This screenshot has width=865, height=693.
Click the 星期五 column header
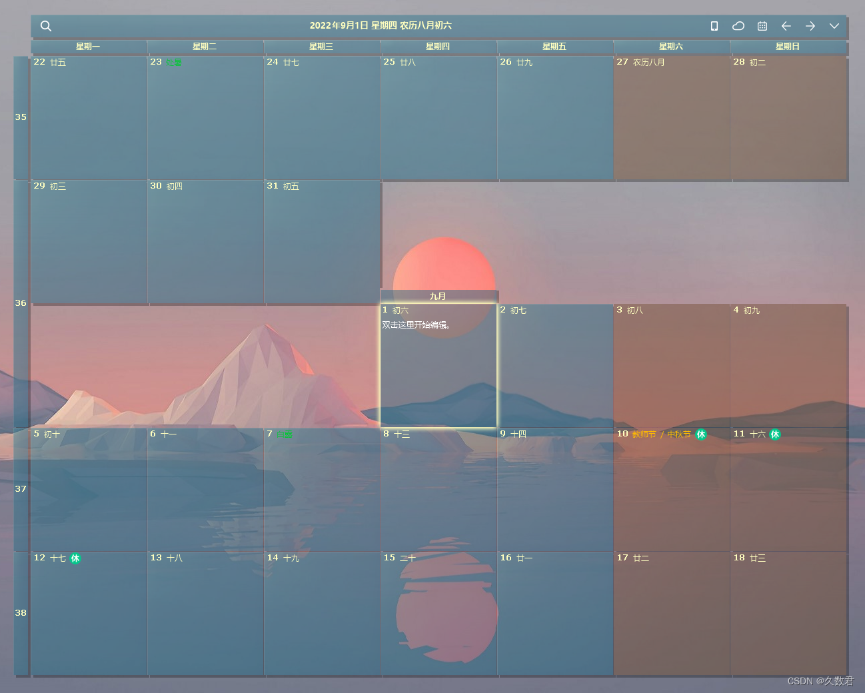coord(554,47)
